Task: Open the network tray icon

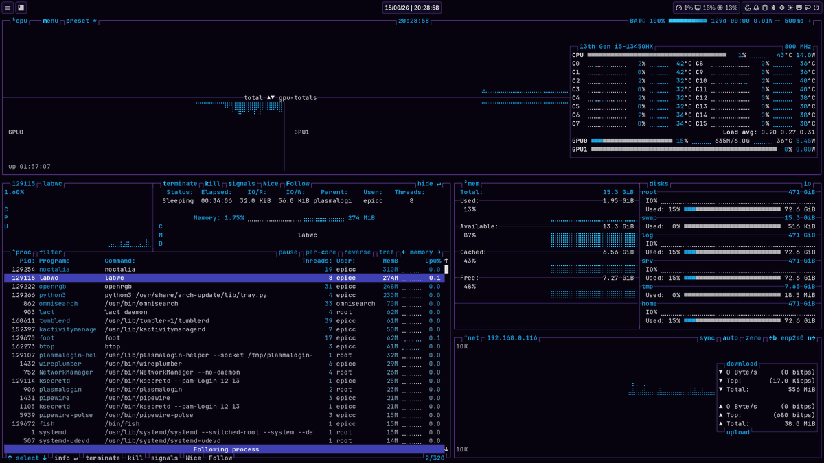Action: (x=799, y=8)
